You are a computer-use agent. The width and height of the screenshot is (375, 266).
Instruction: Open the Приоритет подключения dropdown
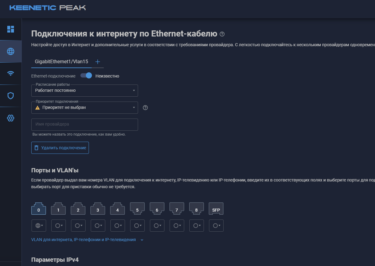(x=85, y=108)
